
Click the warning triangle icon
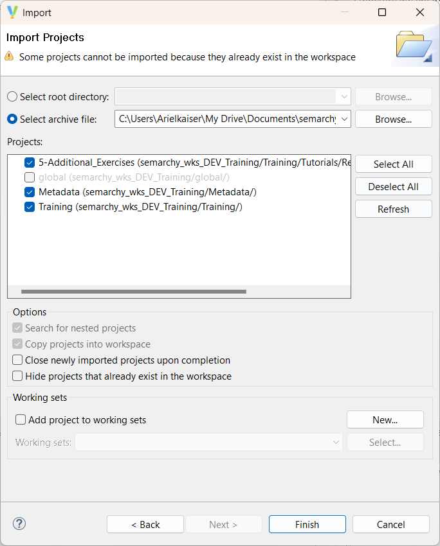[x=8, y=57]
